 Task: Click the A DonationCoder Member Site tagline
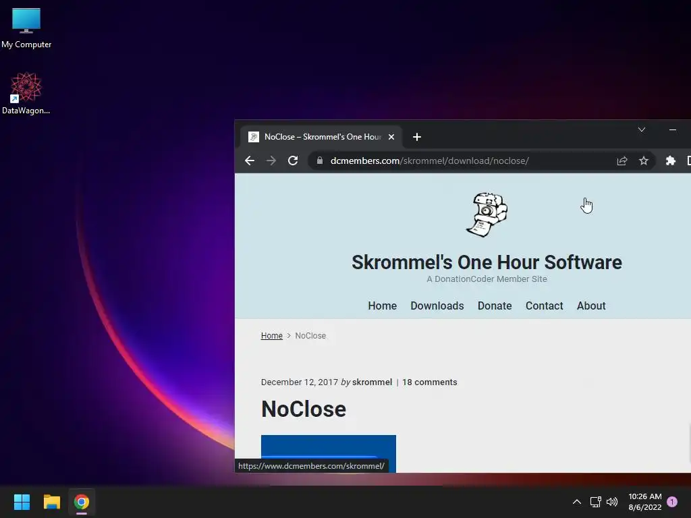click(x=487, y=279)
